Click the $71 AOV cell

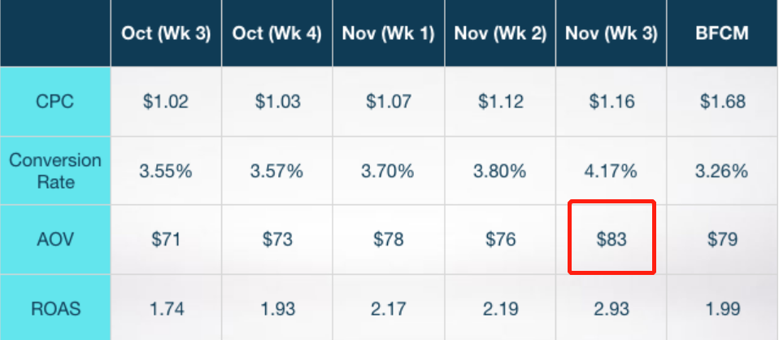coord(166,240)
